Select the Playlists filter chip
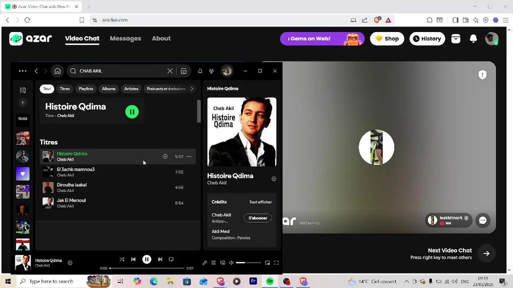 click(86, 89)
